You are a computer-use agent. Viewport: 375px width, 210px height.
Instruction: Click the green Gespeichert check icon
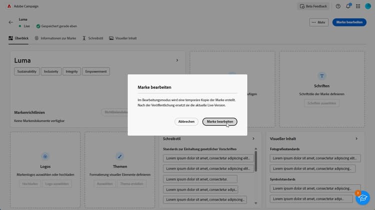coord(38,26)
